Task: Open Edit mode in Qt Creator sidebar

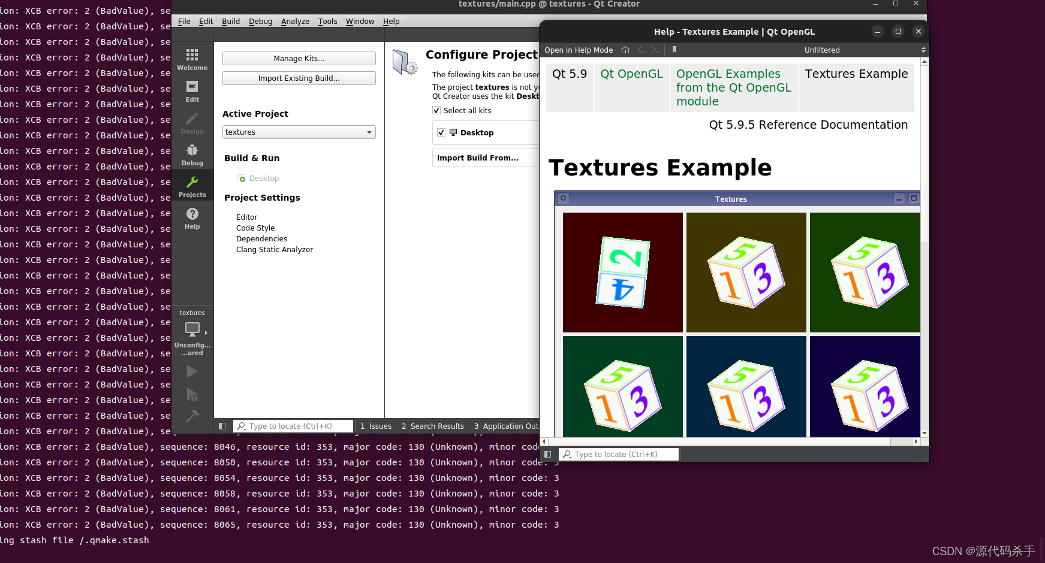Action: 192,92
